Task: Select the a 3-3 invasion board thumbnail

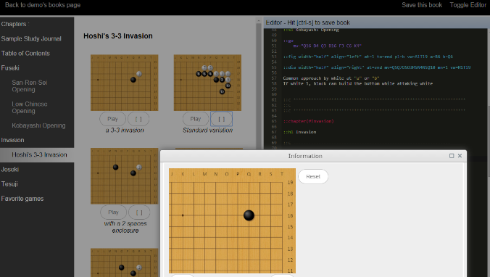Action: point(125,83)
